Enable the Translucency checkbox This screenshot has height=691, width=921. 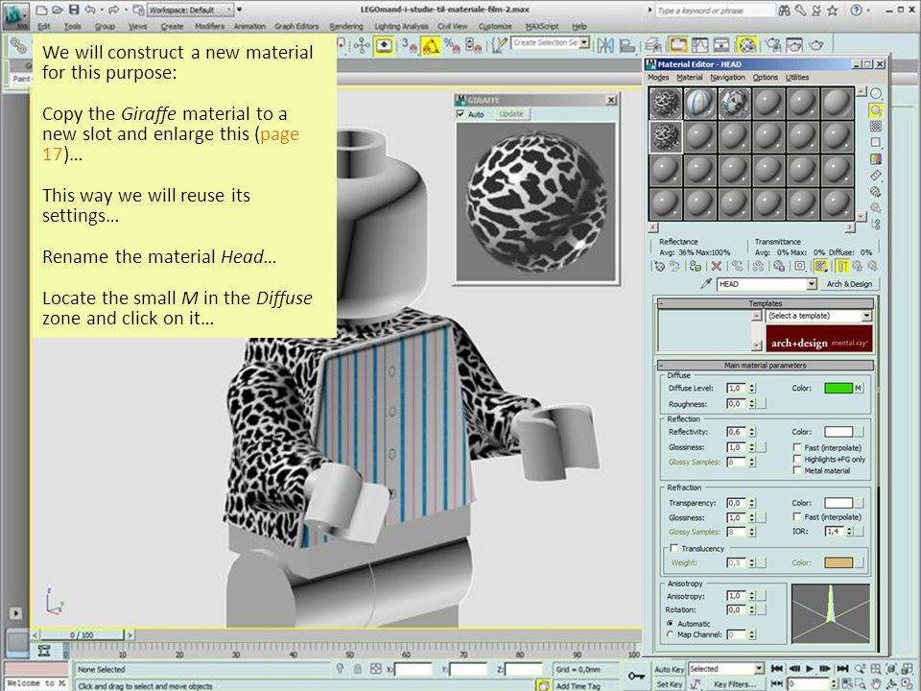coord(674,548)
